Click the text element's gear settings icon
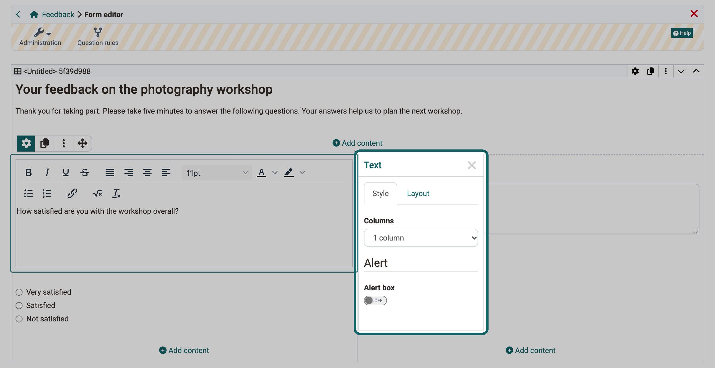 [x=26, y=143]
